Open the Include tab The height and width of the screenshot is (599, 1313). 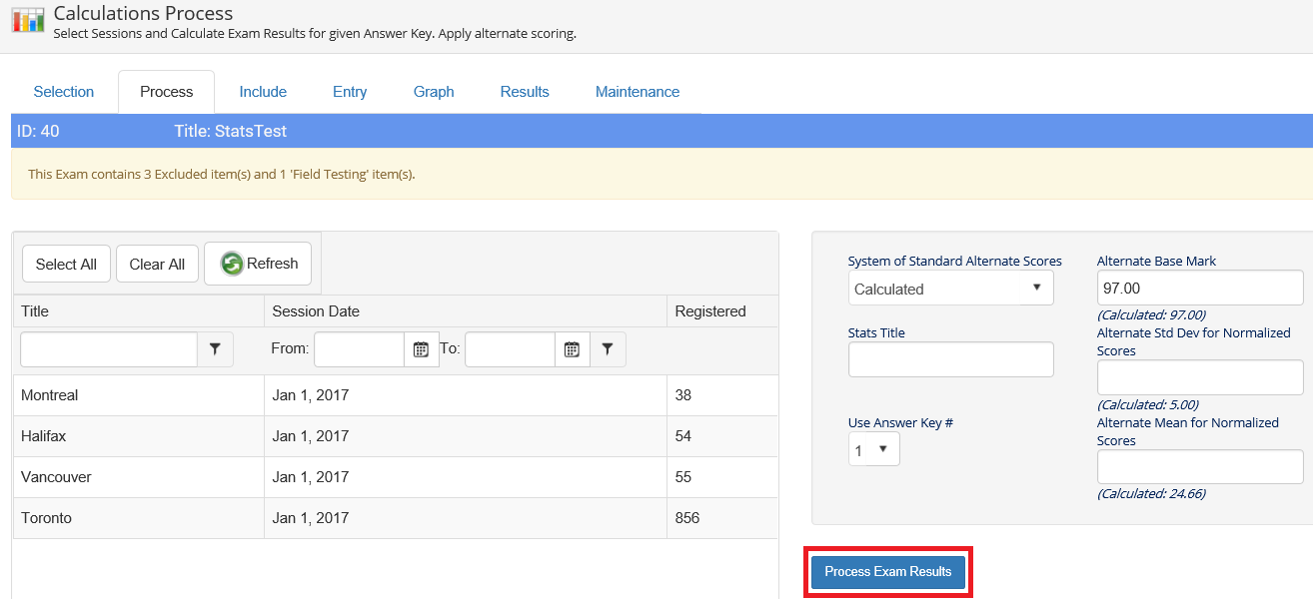263,92
